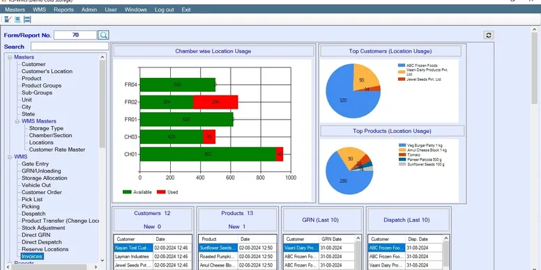Screen dimensions: 541x270
Task: Open Customer Rate Master item
Action: pos(57,150)
